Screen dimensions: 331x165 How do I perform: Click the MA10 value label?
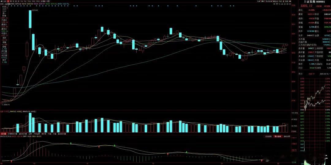coord(28,4)
